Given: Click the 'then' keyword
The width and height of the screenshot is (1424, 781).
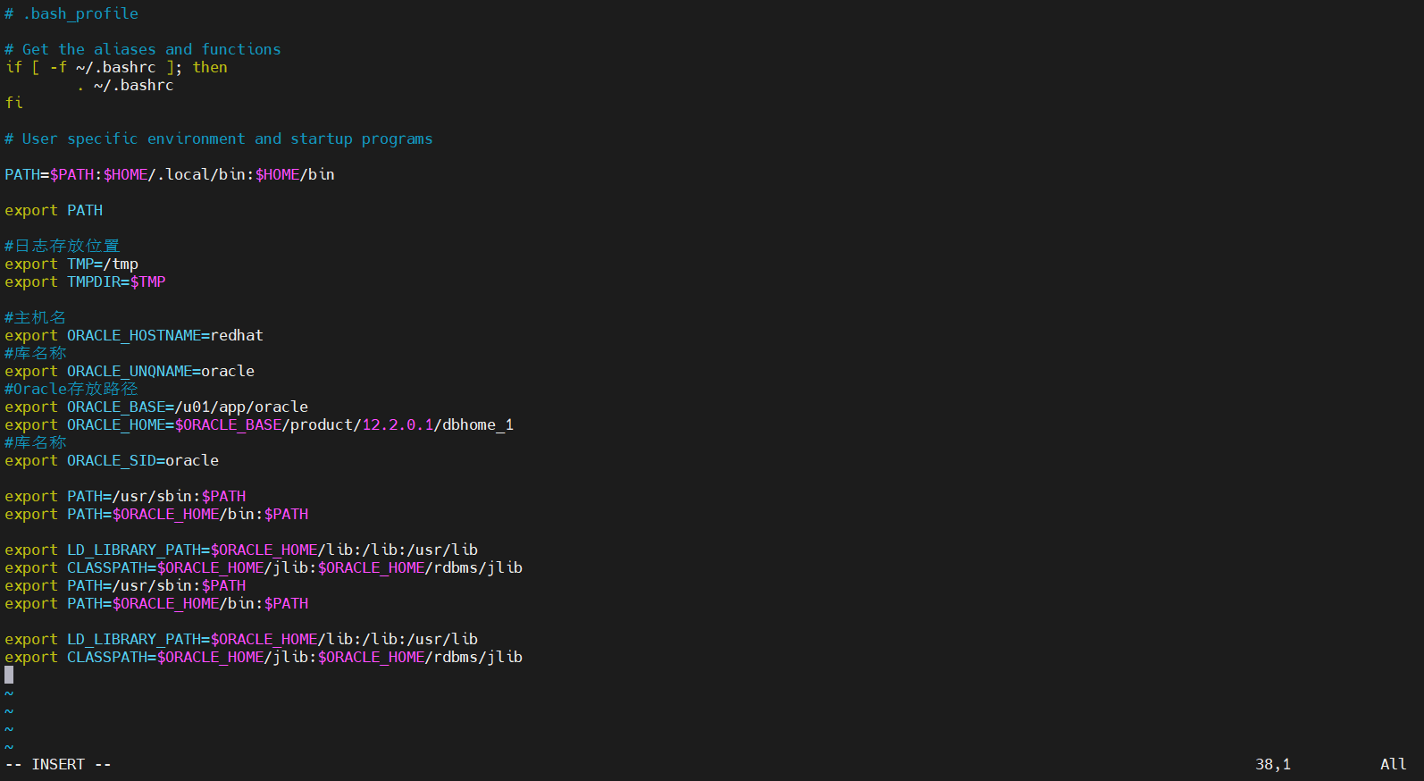Looking at the screenshot, I should tap(210, 67).
